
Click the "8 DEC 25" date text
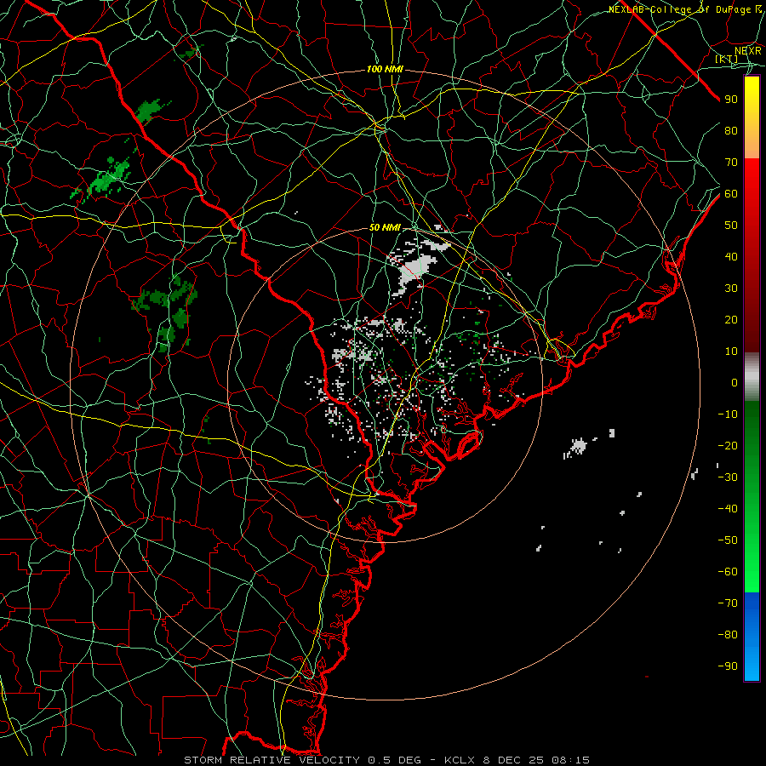click(x=515, y=760)
